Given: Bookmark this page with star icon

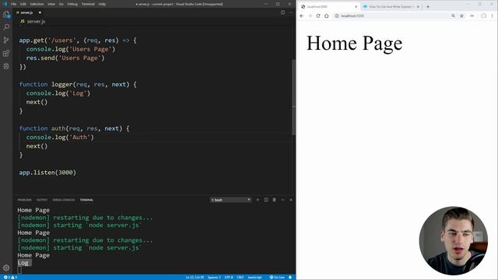Looking at the screenshot, I should 461,16.
